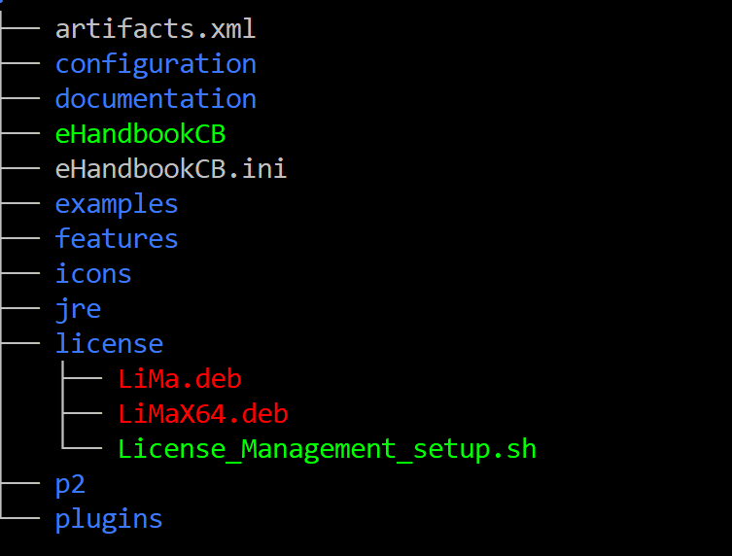Click the jre folder name

point(78,309)
